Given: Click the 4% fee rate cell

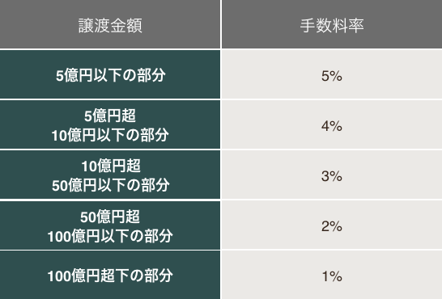Looking at the screenshot, I should pyautogui.click(x=332, y=124).
